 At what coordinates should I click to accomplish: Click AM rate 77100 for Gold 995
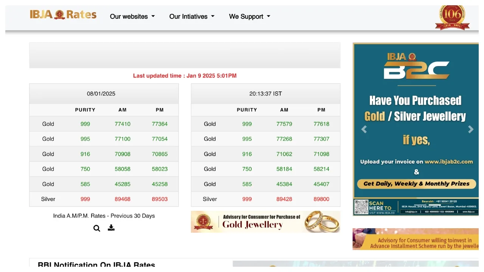coord(123,139)
